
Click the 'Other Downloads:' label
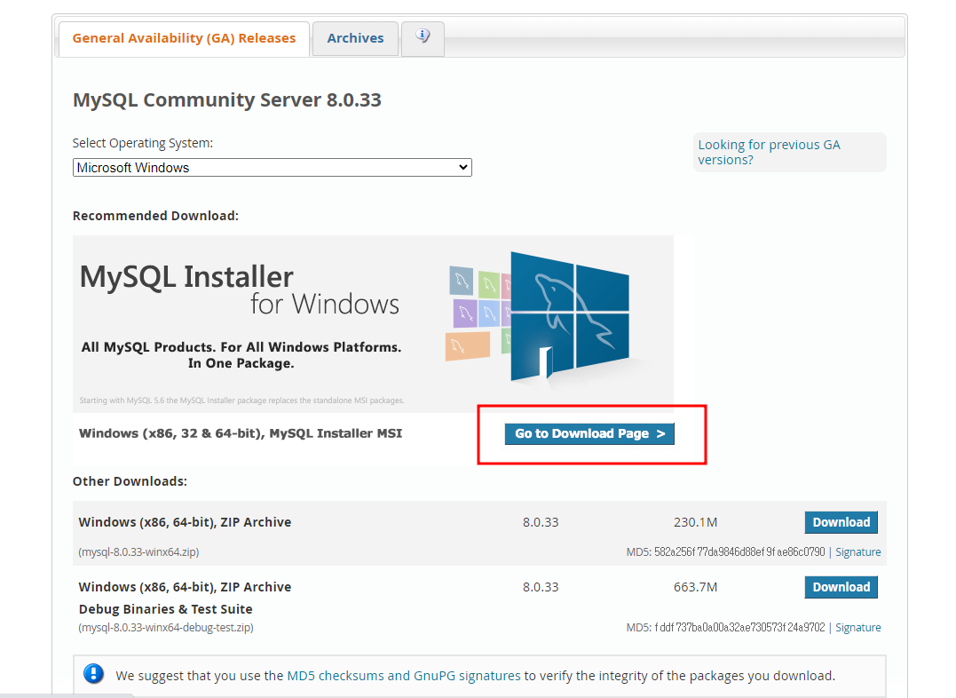[x=130, y=481]
